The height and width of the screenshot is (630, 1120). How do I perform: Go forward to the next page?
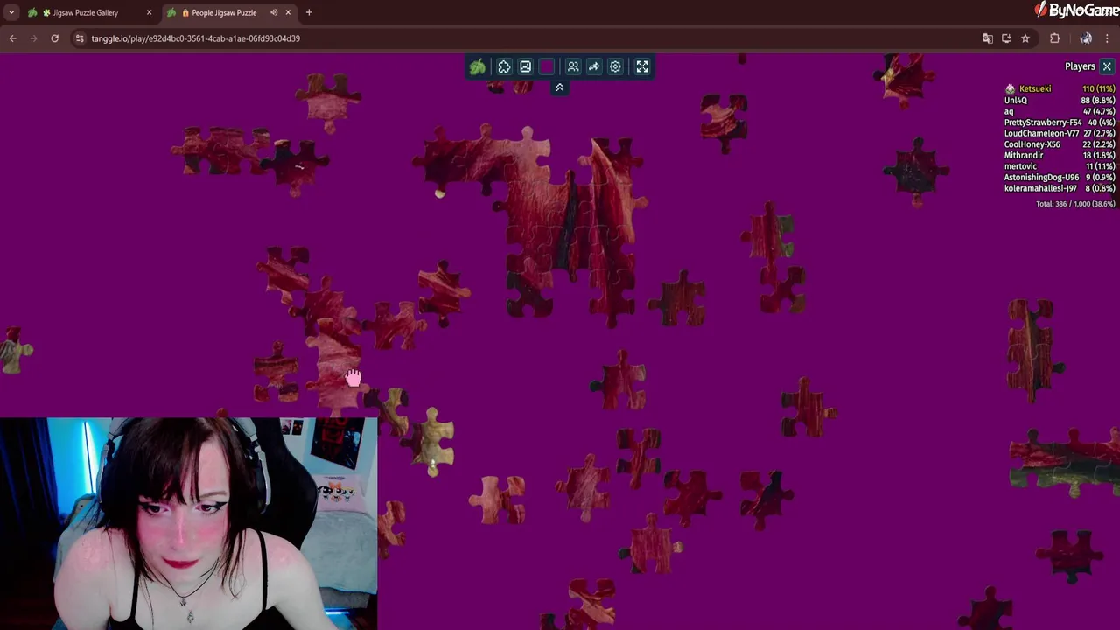coord(33,38)
